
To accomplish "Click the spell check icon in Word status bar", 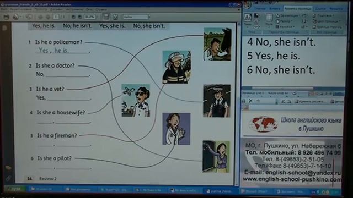I will (294, 93).
